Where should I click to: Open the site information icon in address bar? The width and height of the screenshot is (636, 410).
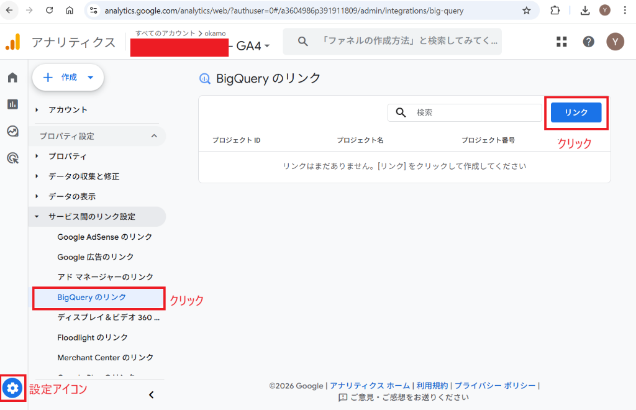(x=94, y=11)
